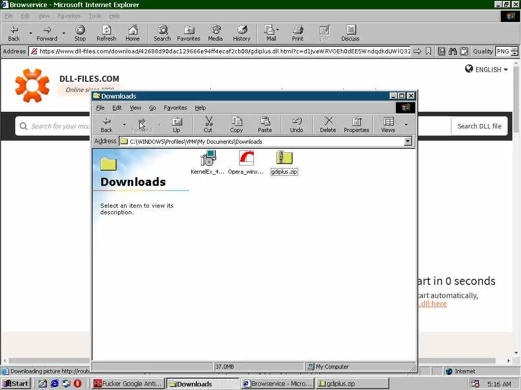Open Go menu in Downloads window
The width and height of the screenshot is (521, 390).
(x=153, y=108)
